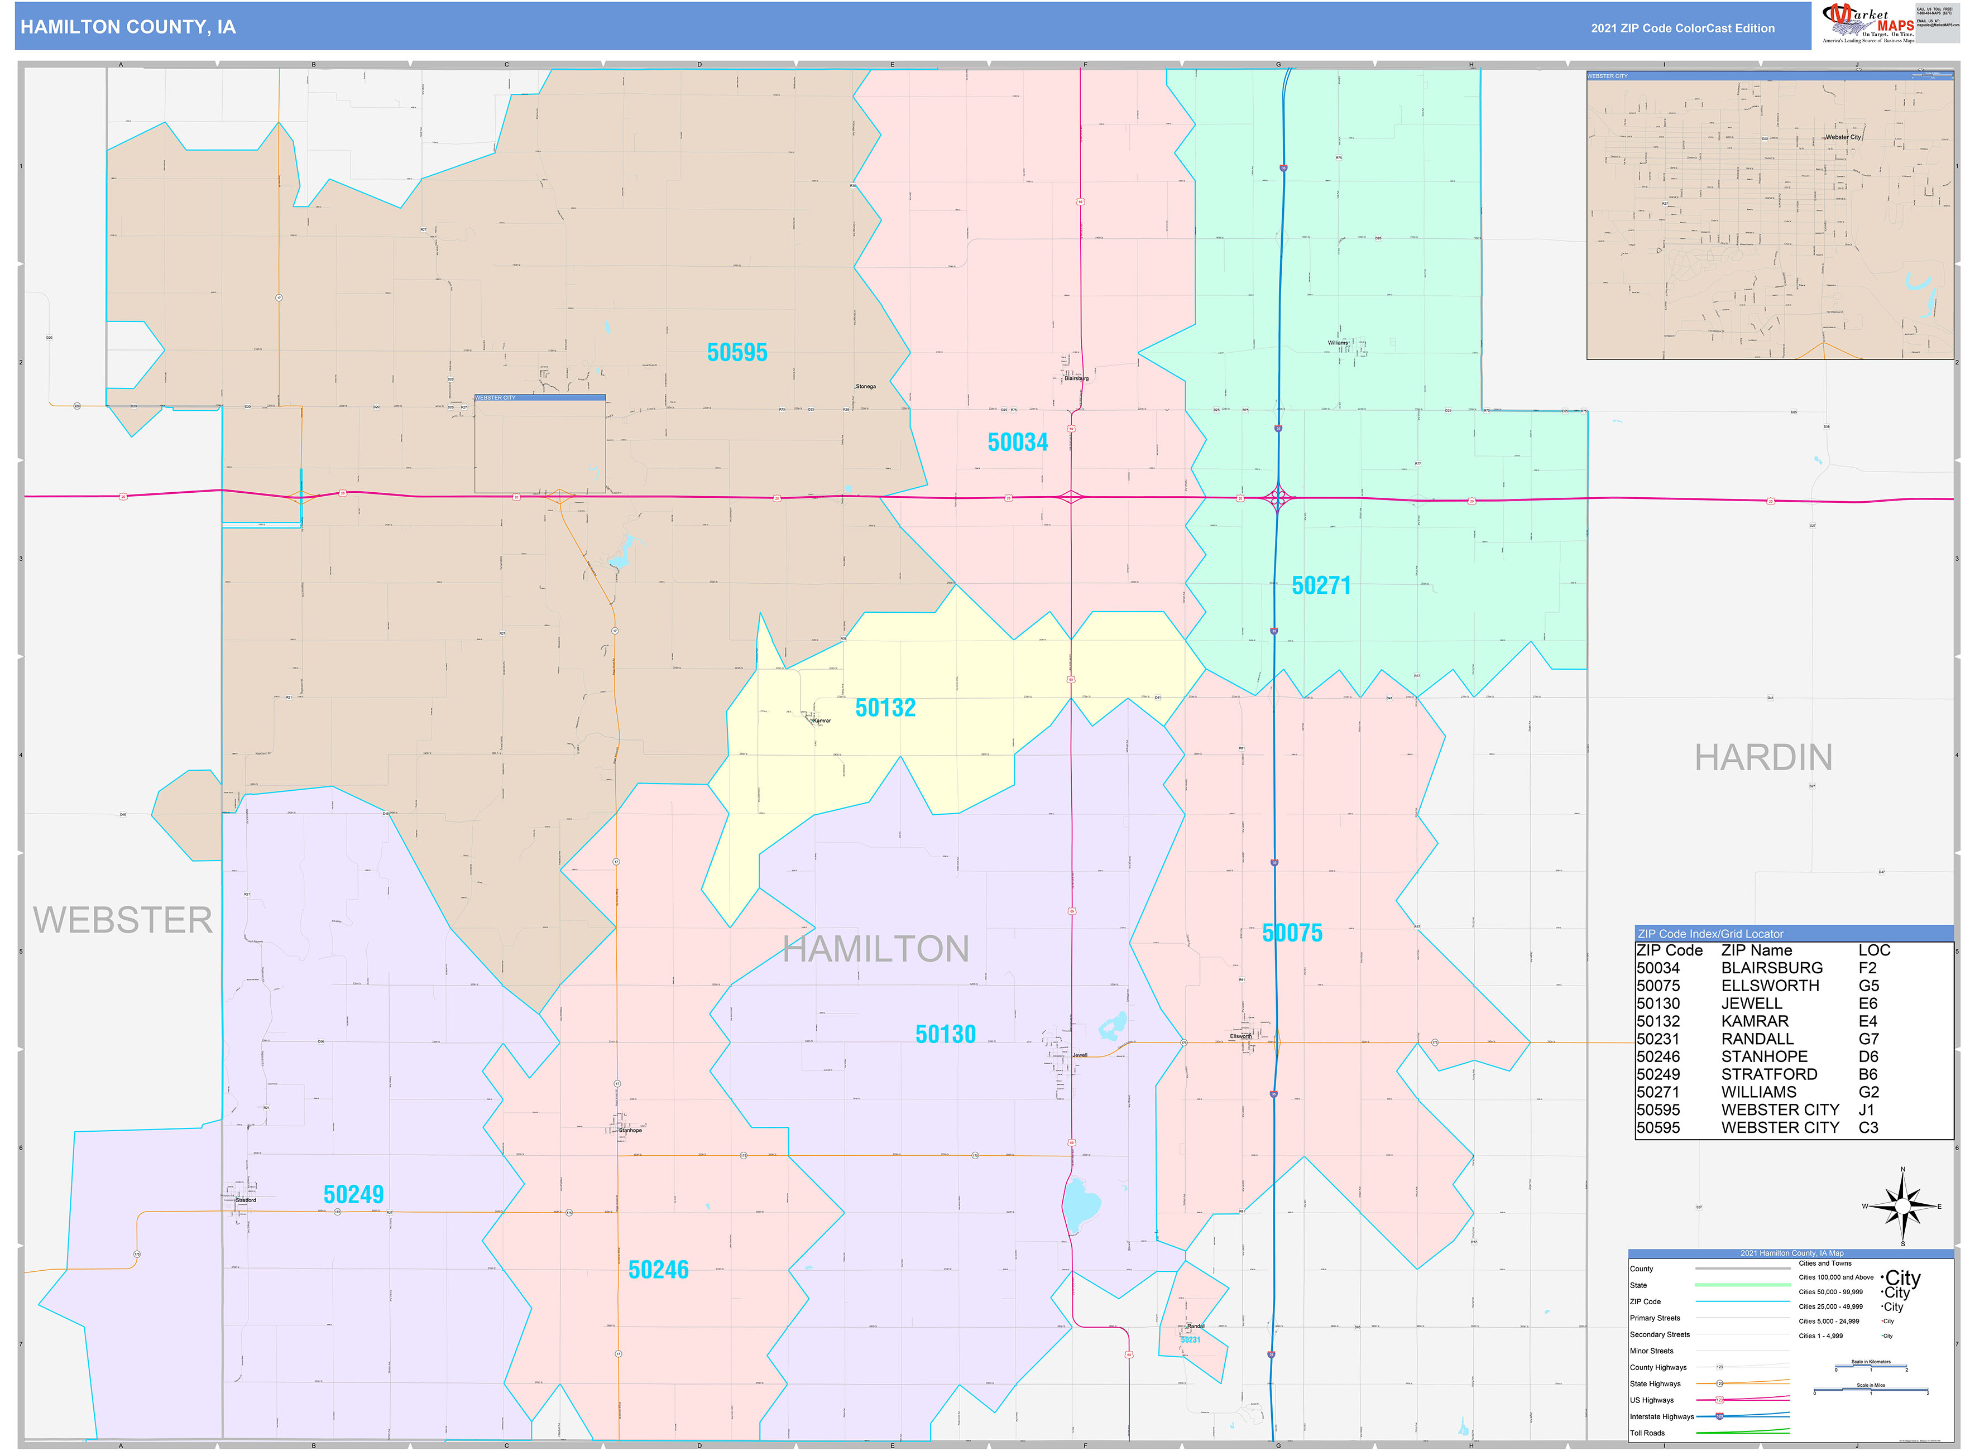Click the US Highways shield symbol in legend

(x=1720, y=1399)
